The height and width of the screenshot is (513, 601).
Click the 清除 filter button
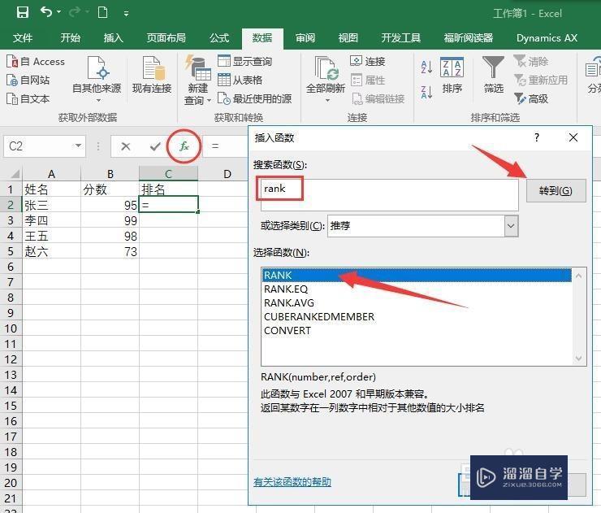coord(531,61)
